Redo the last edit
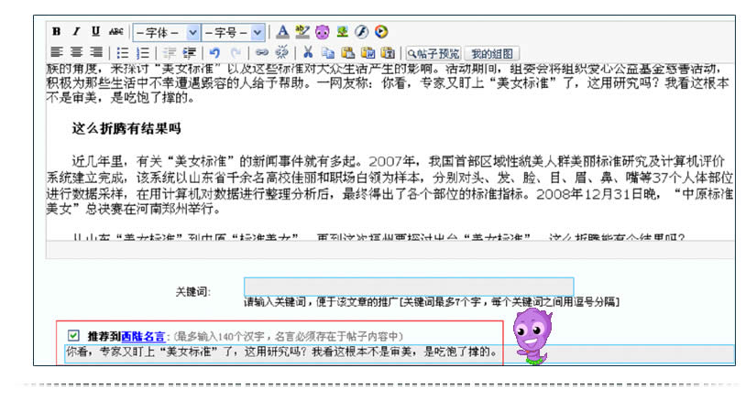The image size is (746, 401). 235,53
